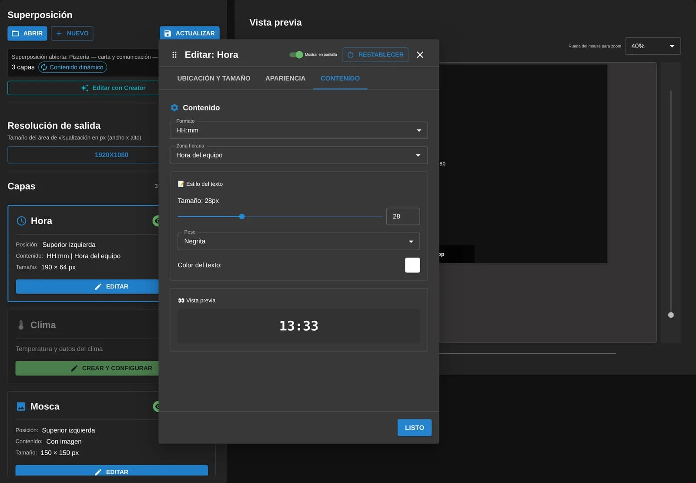Click the RESTABLECER button
The image size is (696, 483).
375,55
